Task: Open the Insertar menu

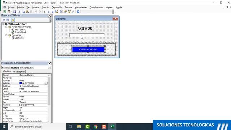Action: [x=35, y=7]
